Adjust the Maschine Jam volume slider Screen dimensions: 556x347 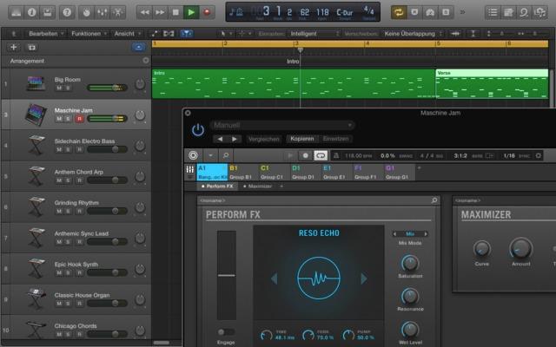107,119
